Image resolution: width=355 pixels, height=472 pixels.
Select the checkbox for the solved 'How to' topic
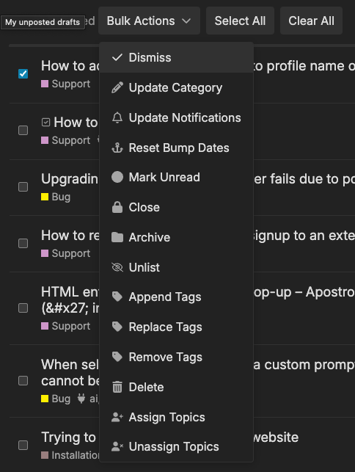(23, 131)
